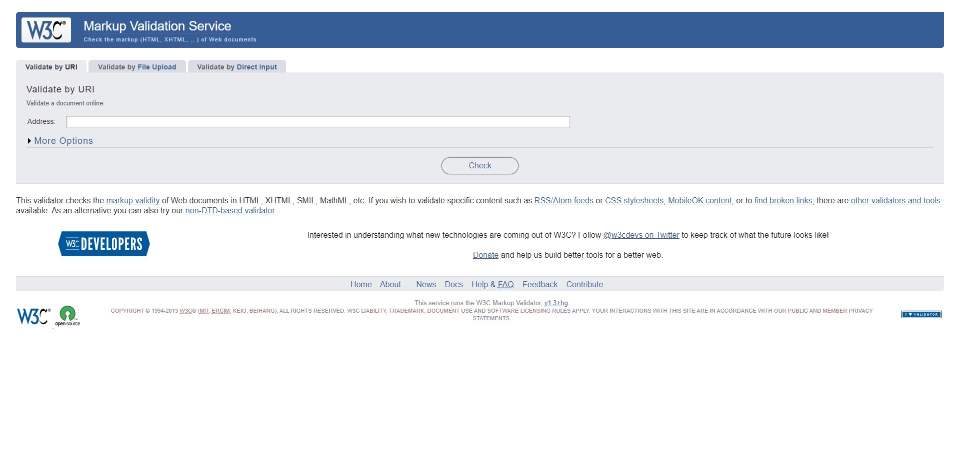Open Feedback in footer menu
The width and height of the screenshot is (960, 468).
click(x=540, y=285)
